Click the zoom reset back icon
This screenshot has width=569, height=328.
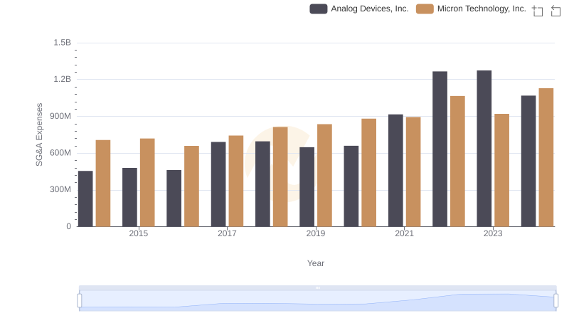[555, 11]
